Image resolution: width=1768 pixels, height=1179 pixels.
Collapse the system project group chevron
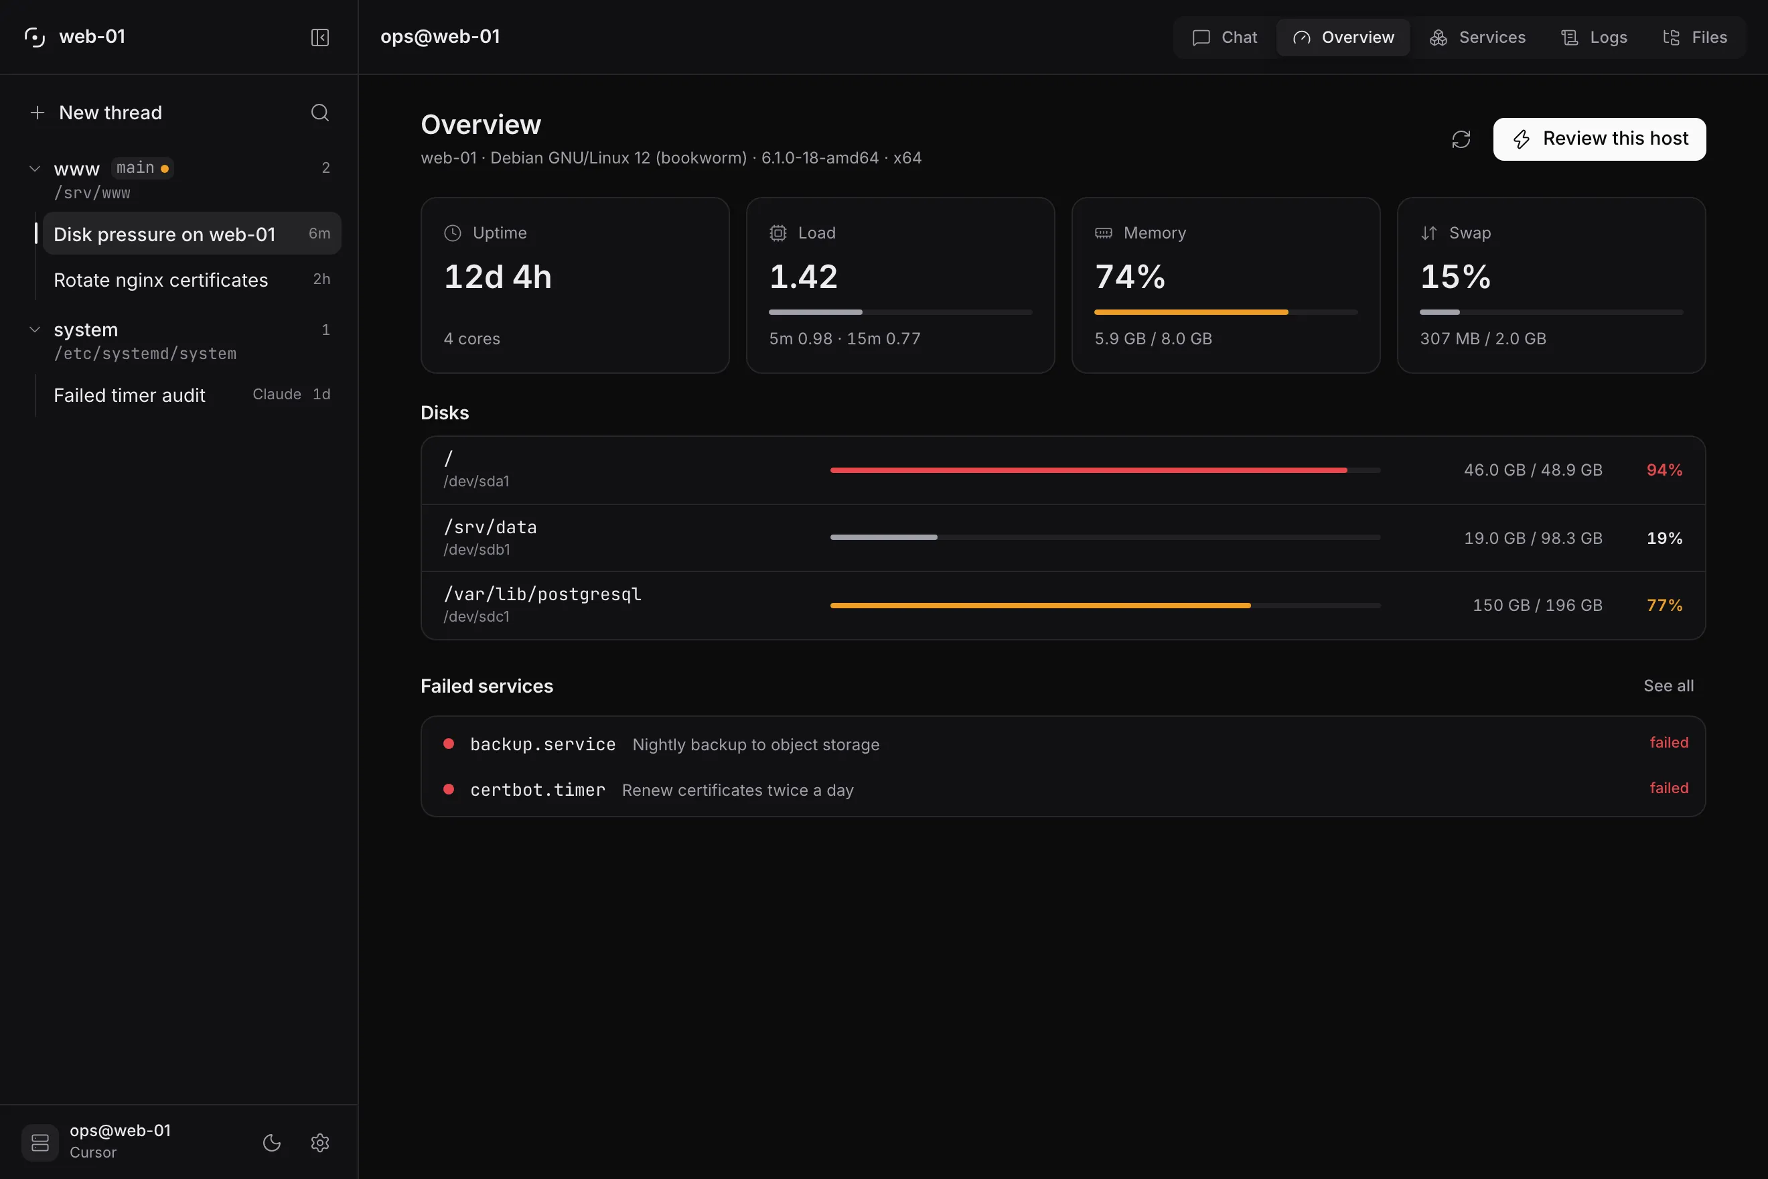[35, 330]
